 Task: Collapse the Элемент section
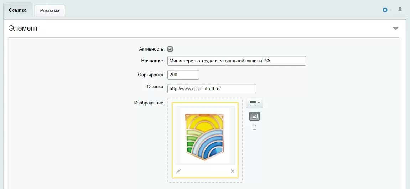(x=396, y=28)
